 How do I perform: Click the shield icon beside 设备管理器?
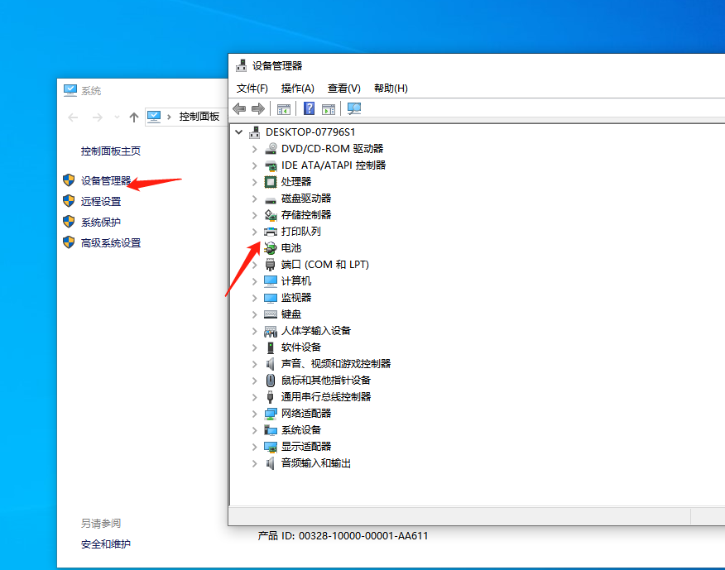click(68, 180)
